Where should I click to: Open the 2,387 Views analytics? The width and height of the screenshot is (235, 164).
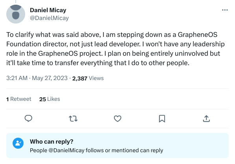coord(88,78)
